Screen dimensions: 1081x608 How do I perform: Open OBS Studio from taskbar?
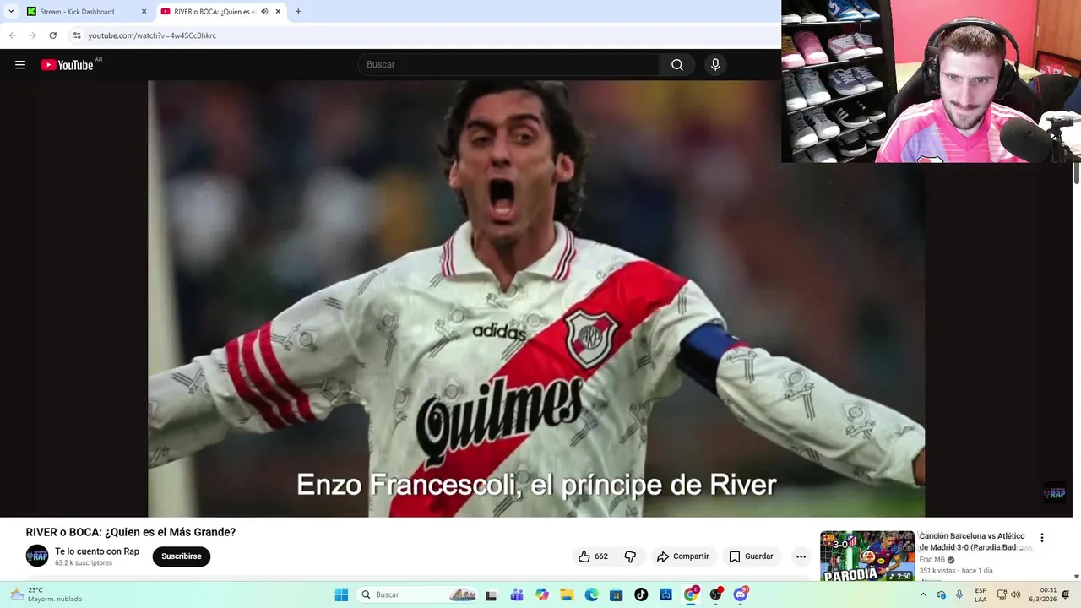[x=716, y=594]
